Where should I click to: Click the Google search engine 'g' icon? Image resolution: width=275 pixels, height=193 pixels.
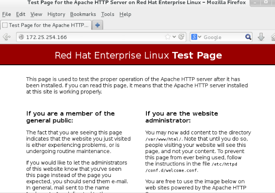coord(194,37)
